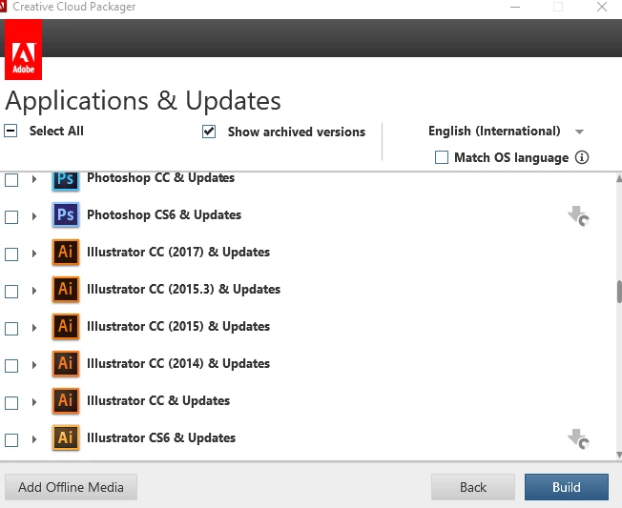Check Illustrator CC (2015) & Updates box
The image size is (622, 508).
11,329
